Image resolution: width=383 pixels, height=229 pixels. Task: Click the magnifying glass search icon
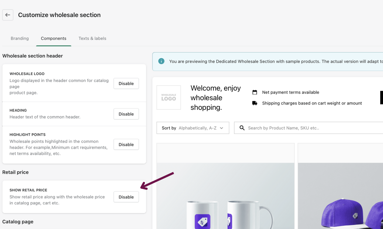point(242,128)
